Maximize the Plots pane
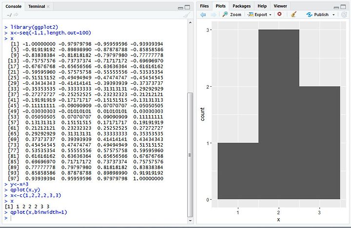 click(343, 7)
